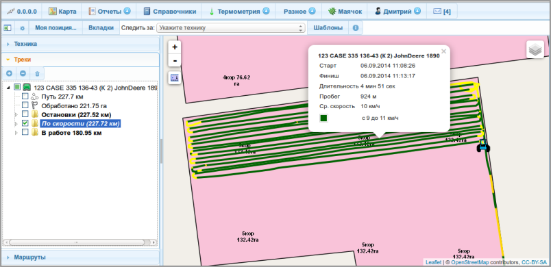This screenshot has height=267, width=551.
Task: Click the dropdown arrow next to Отчеты
Action: [x=127, y=11]
